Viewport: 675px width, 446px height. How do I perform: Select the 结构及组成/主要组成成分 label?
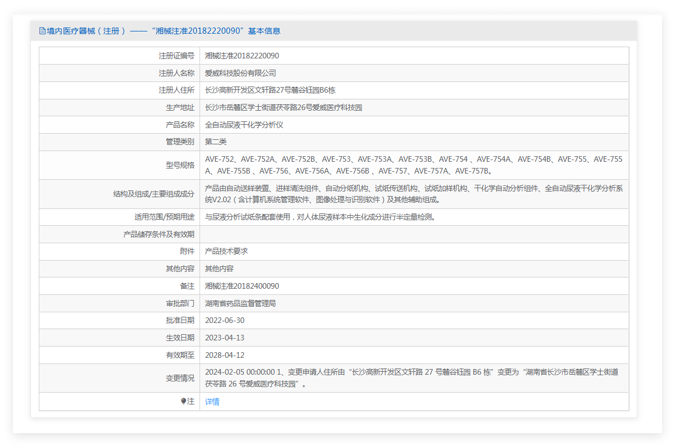pos(154,194)
